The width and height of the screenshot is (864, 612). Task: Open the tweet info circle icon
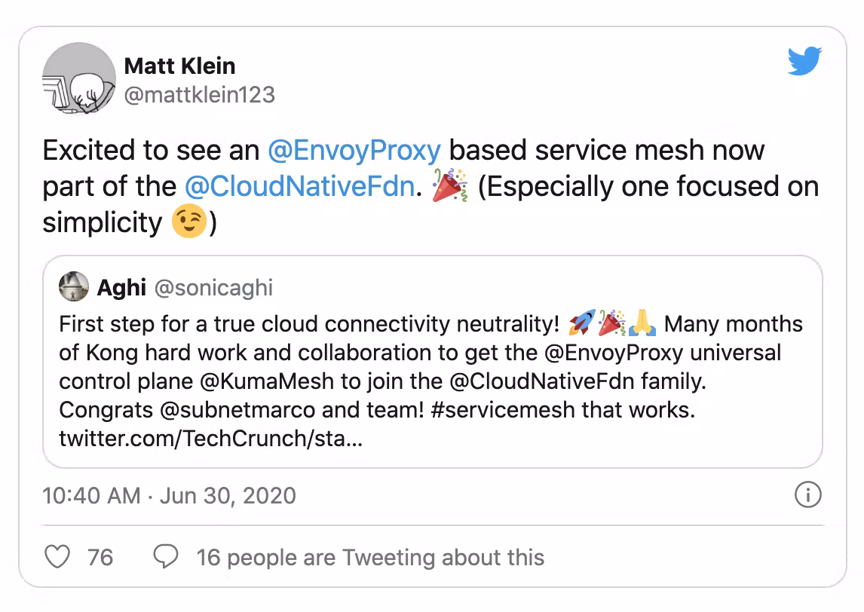tap(807, 495)
